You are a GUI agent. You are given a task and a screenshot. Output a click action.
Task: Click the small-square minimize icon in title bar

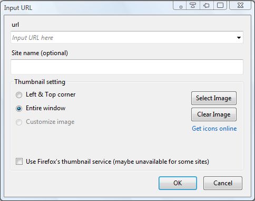181,6
